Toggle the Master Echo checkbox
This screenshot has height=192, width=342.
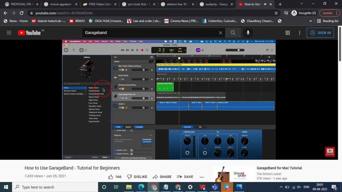115,150
